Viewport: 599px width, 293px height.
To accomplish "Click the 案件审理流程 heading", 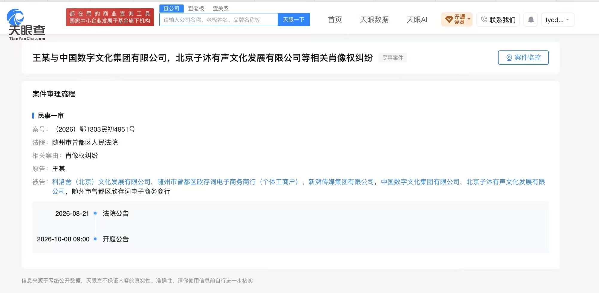I will (54, 94).
